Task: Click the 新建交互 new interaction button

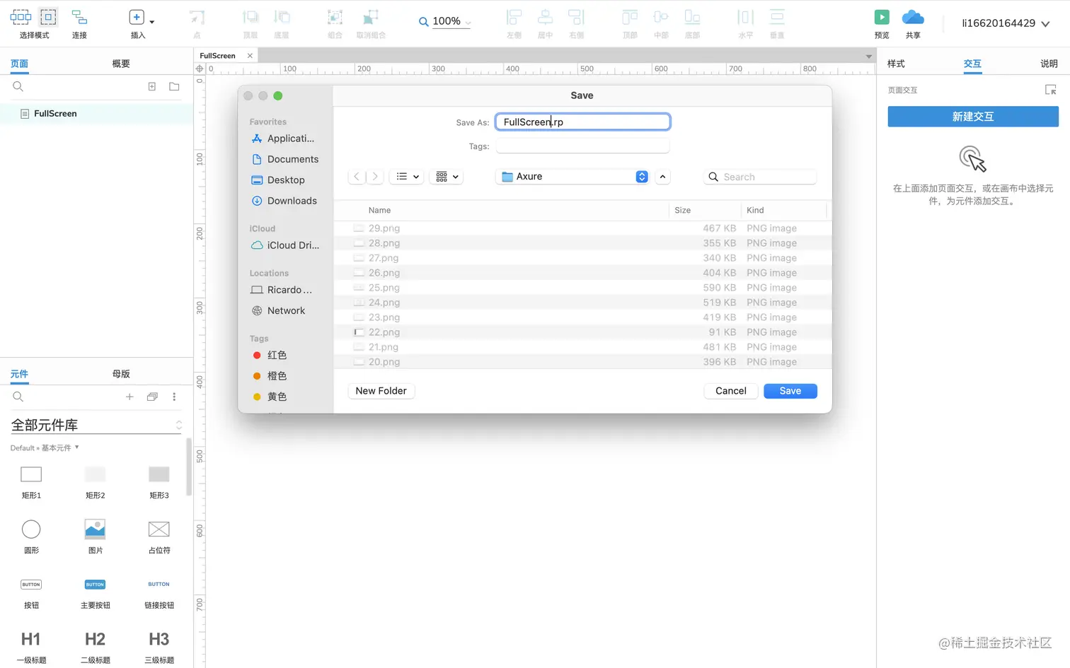Action: (973, 117)
